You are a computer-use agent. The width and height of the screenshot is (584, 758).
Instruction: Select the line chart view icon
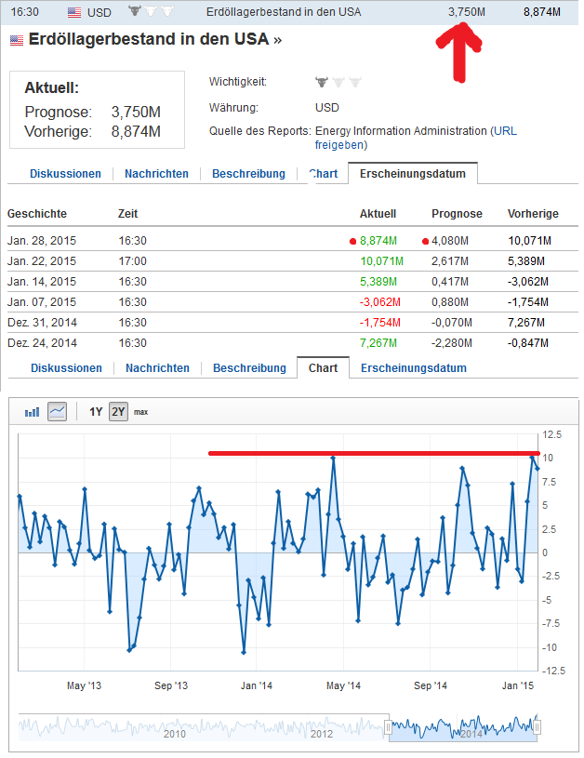(x=57, y=412)
